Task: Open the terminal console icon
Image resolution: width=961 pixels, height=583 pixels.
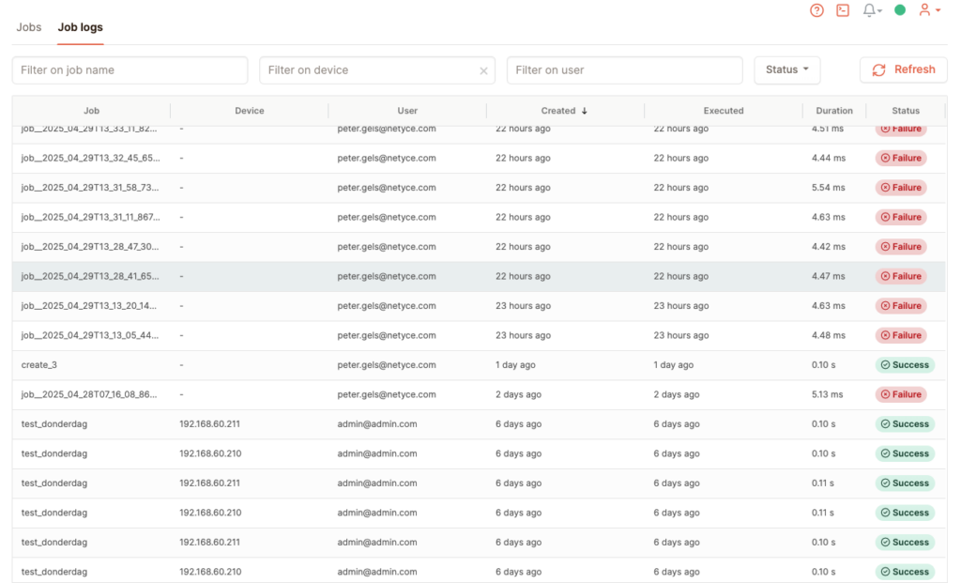Action: (843, 10)
